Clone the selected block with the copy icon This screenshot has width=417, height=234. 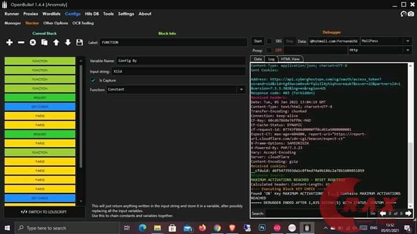[45, 42]
